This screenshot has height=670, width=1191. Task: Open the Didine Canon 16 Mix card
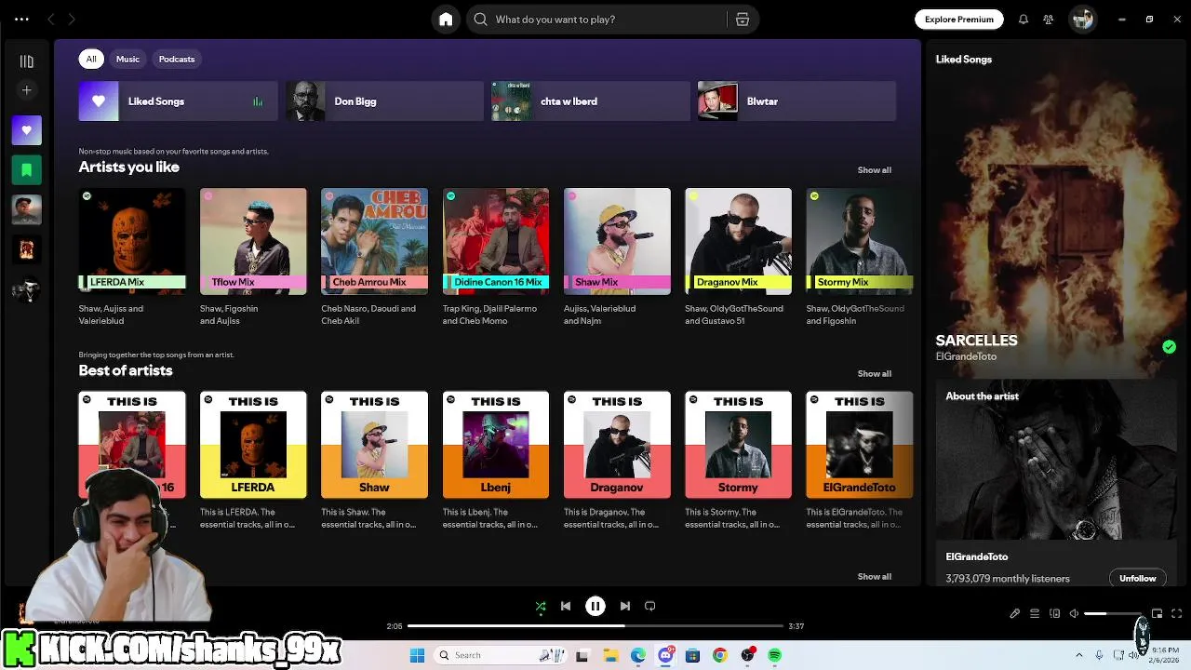pyautogui.click(x=496, y=258)
